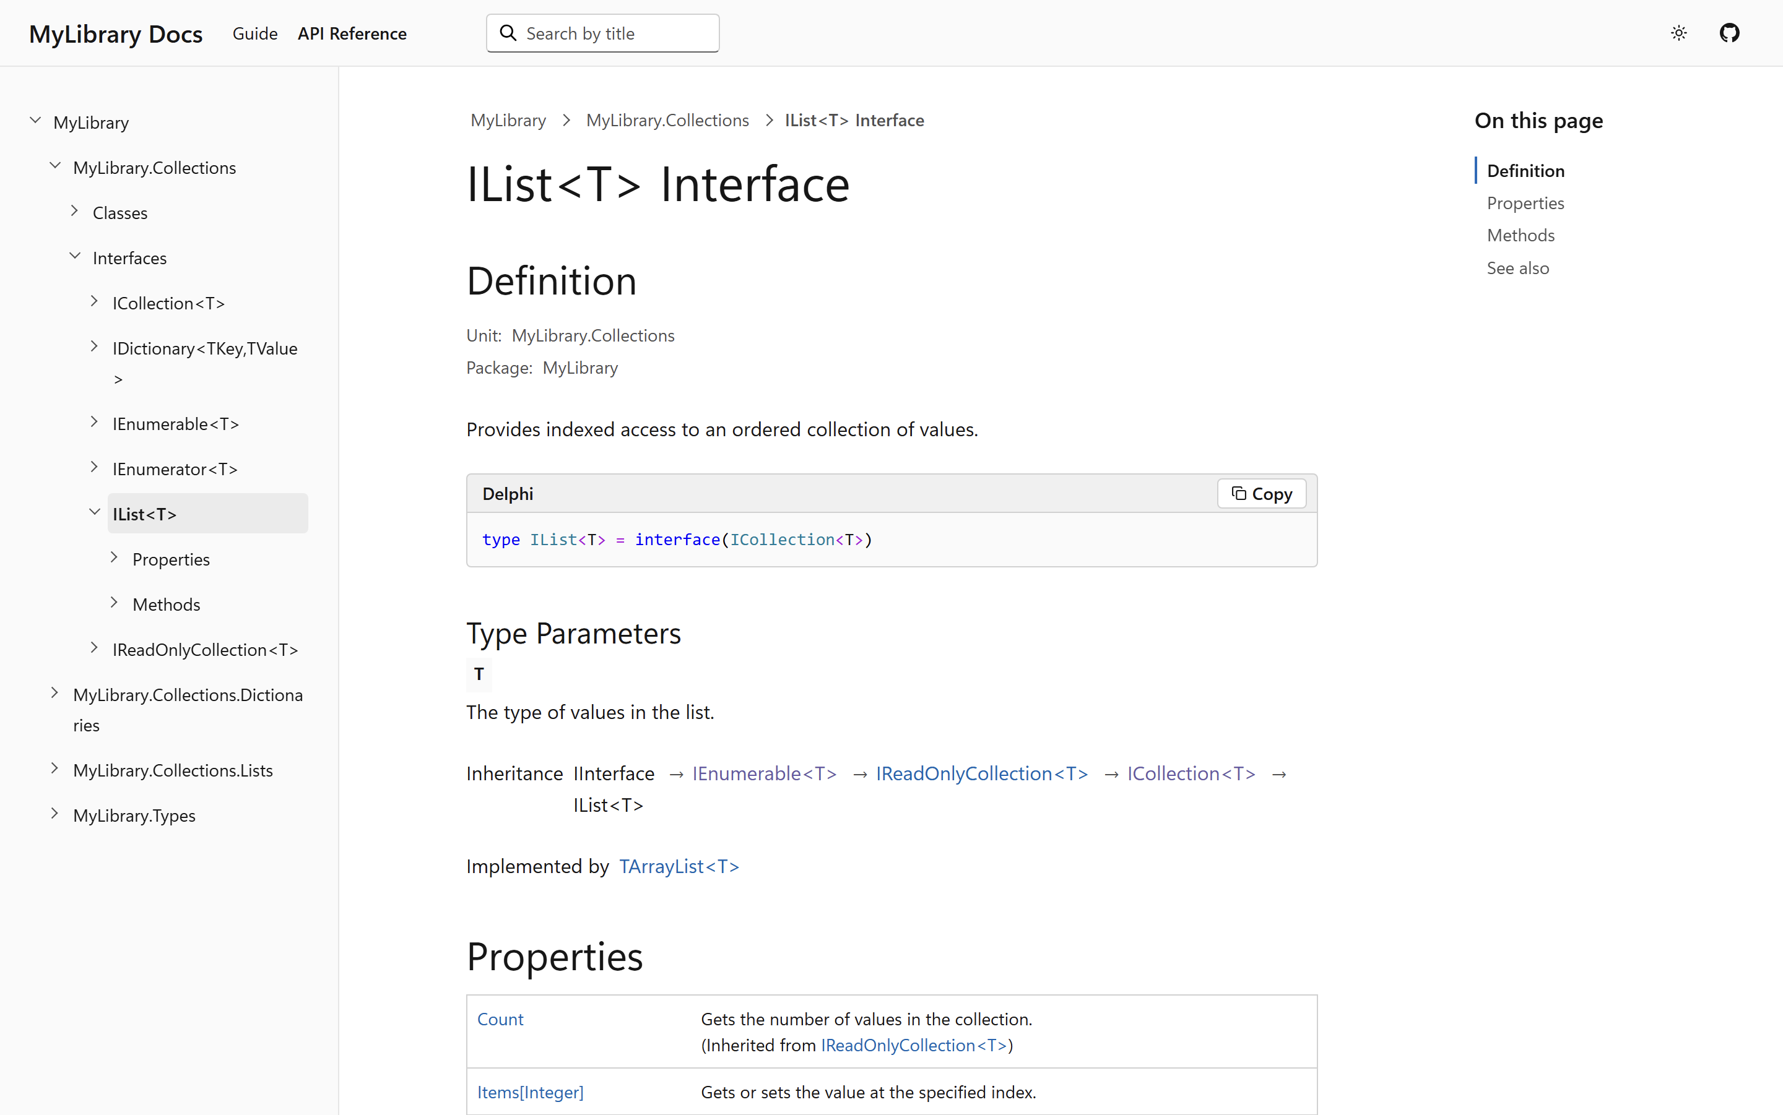Screen dimensions: 1783x1115
Task: Open the GitHub repository icon
Action: [1729, 33]
